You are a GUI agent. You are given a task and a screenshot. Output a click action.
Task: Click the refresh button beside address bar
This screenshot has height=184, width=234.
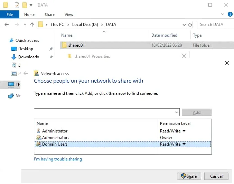190,25
